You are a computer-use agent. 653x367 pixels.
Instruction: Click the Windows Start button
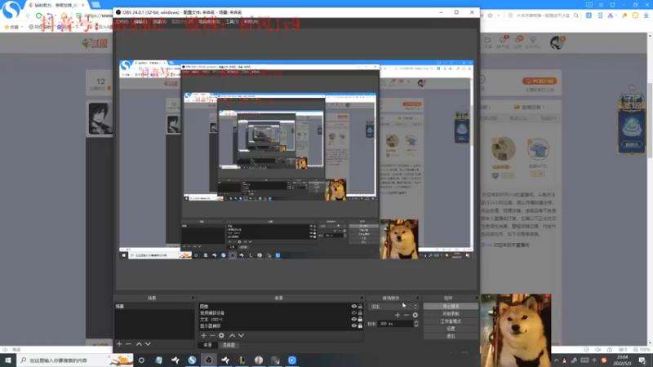(x=8, y=360)
